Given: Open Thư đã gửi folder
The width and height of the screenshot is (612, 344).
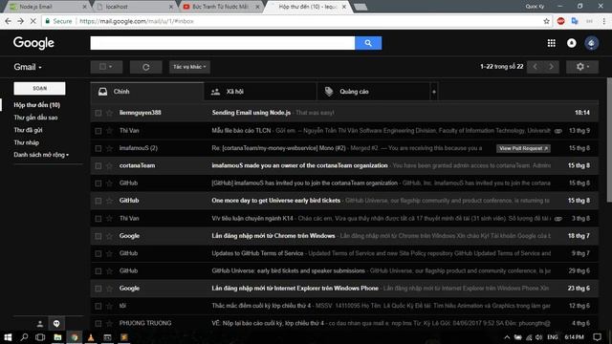Looking at the screenshot, I should (x=28, y=130).
